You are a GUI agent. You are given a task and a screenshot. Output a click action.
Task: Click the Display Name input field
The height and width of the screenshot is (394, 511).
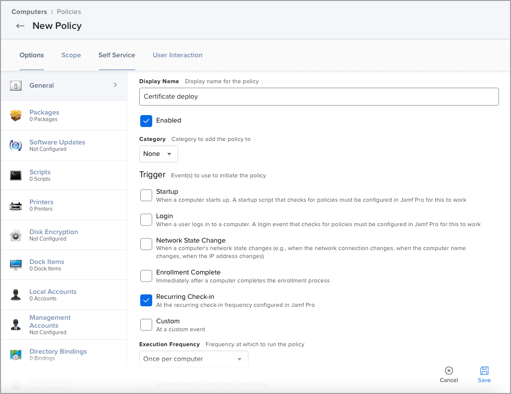[x=319, y=97]
